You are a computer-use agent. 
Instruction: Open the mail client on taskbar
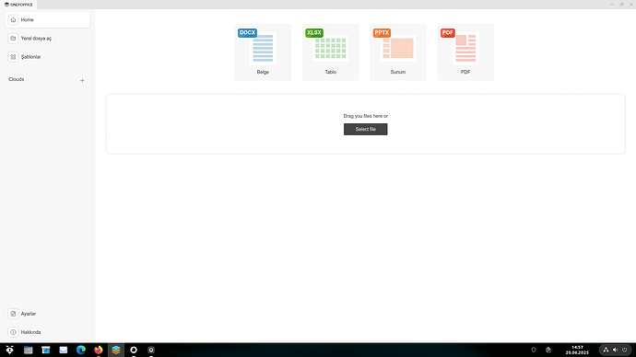(x=64, y=351)
